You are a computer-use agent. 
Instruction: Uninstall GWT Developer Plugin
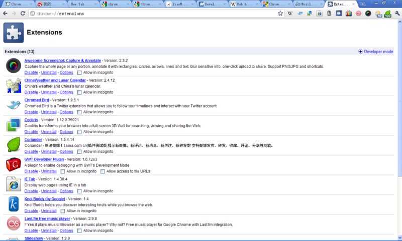pyautogui.click(x=49, y=171)
